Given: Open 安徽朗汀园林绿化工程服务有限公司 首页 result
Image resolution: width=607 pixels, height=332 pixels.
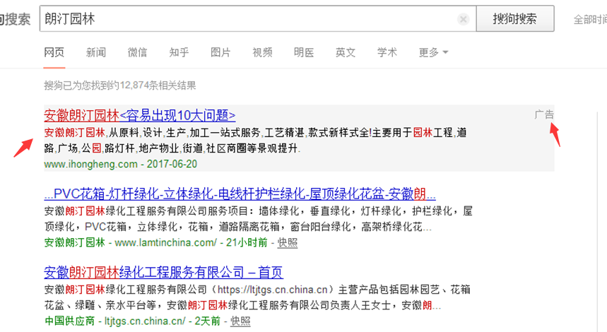Looking at the screenshot, I should coord(163,273).
